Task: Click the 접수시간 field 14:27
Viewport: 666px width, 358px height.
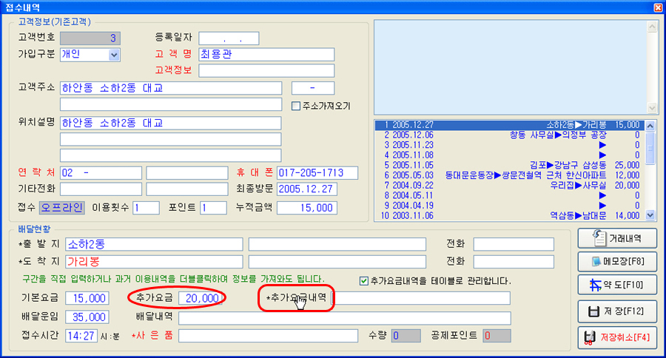Action: pyautogui.click(x=81, y=336)
